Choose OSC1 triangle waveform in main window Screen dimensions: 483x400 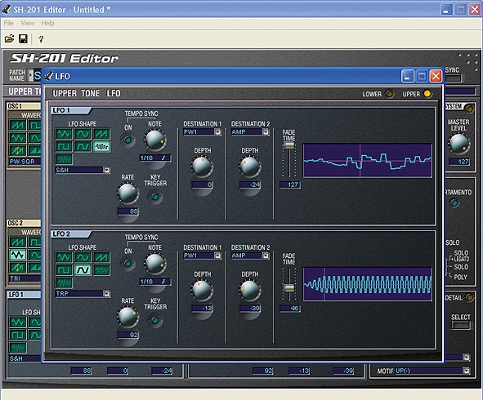[x=17, y=137]
